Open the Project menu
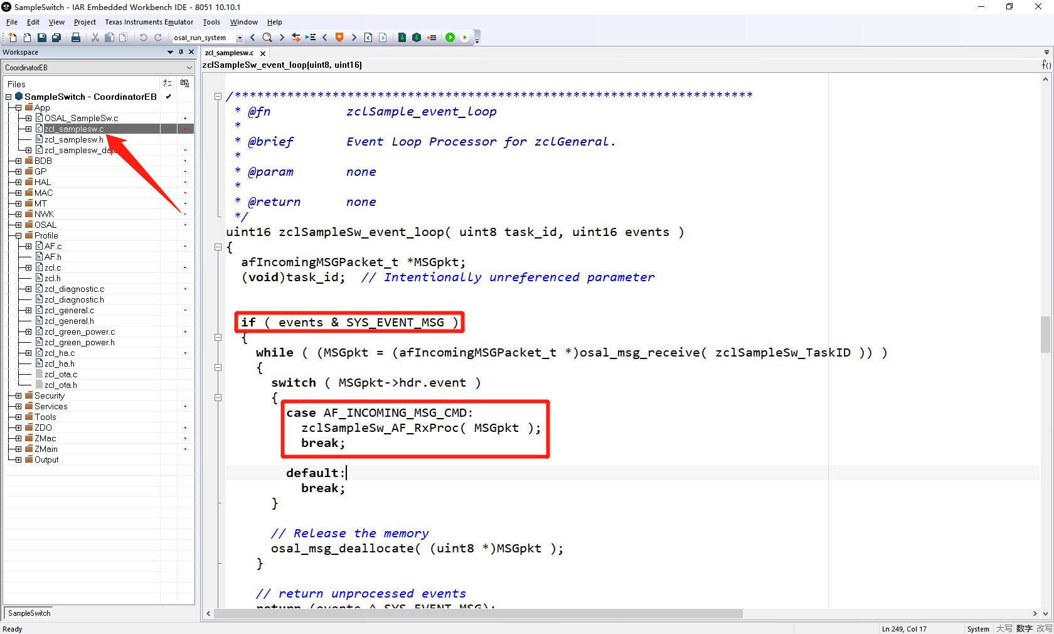 tap(85, 22)
